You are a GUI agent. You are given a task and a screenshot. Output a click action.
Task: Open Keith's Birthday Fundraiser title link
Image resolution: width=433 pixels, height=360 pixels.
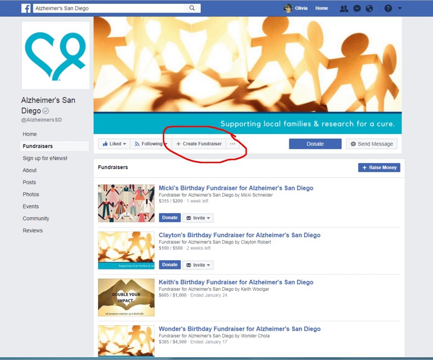[x=236, y=282]
